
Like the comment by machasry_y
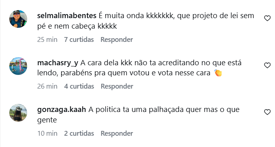(x=267, y=65)
